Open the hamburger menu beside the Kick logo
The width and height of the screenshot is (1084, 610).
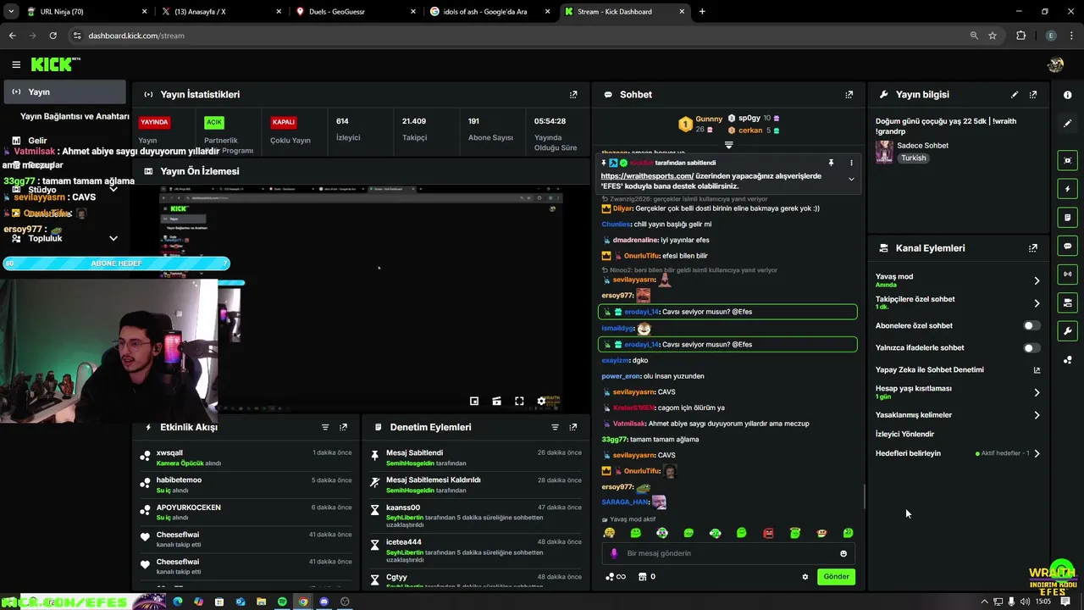pos(16,64)
